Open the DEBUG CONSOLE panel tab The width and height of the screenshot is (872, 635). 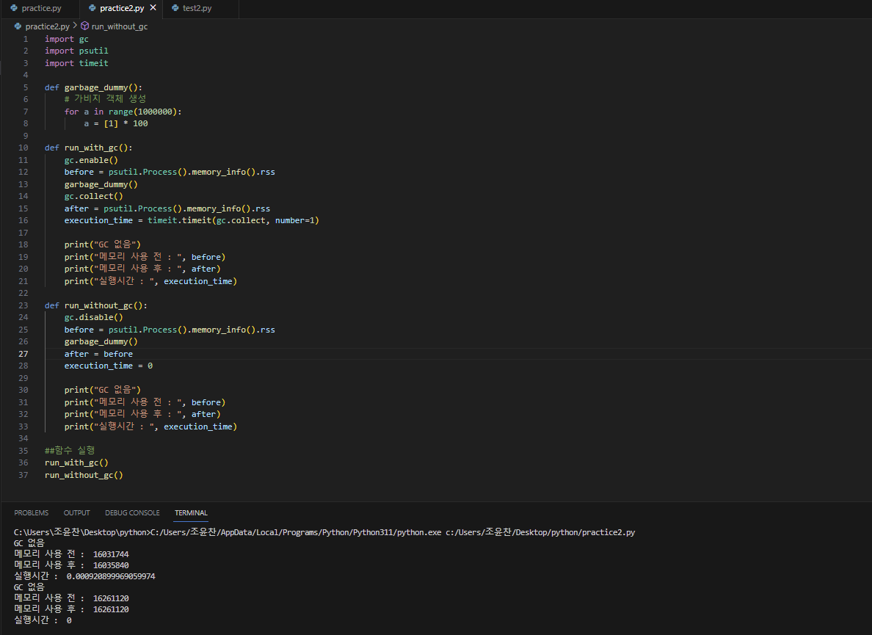pos(132,512)
